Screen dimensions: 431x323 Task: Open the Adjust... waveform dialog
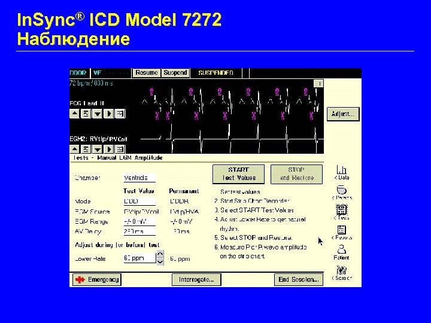343,114
